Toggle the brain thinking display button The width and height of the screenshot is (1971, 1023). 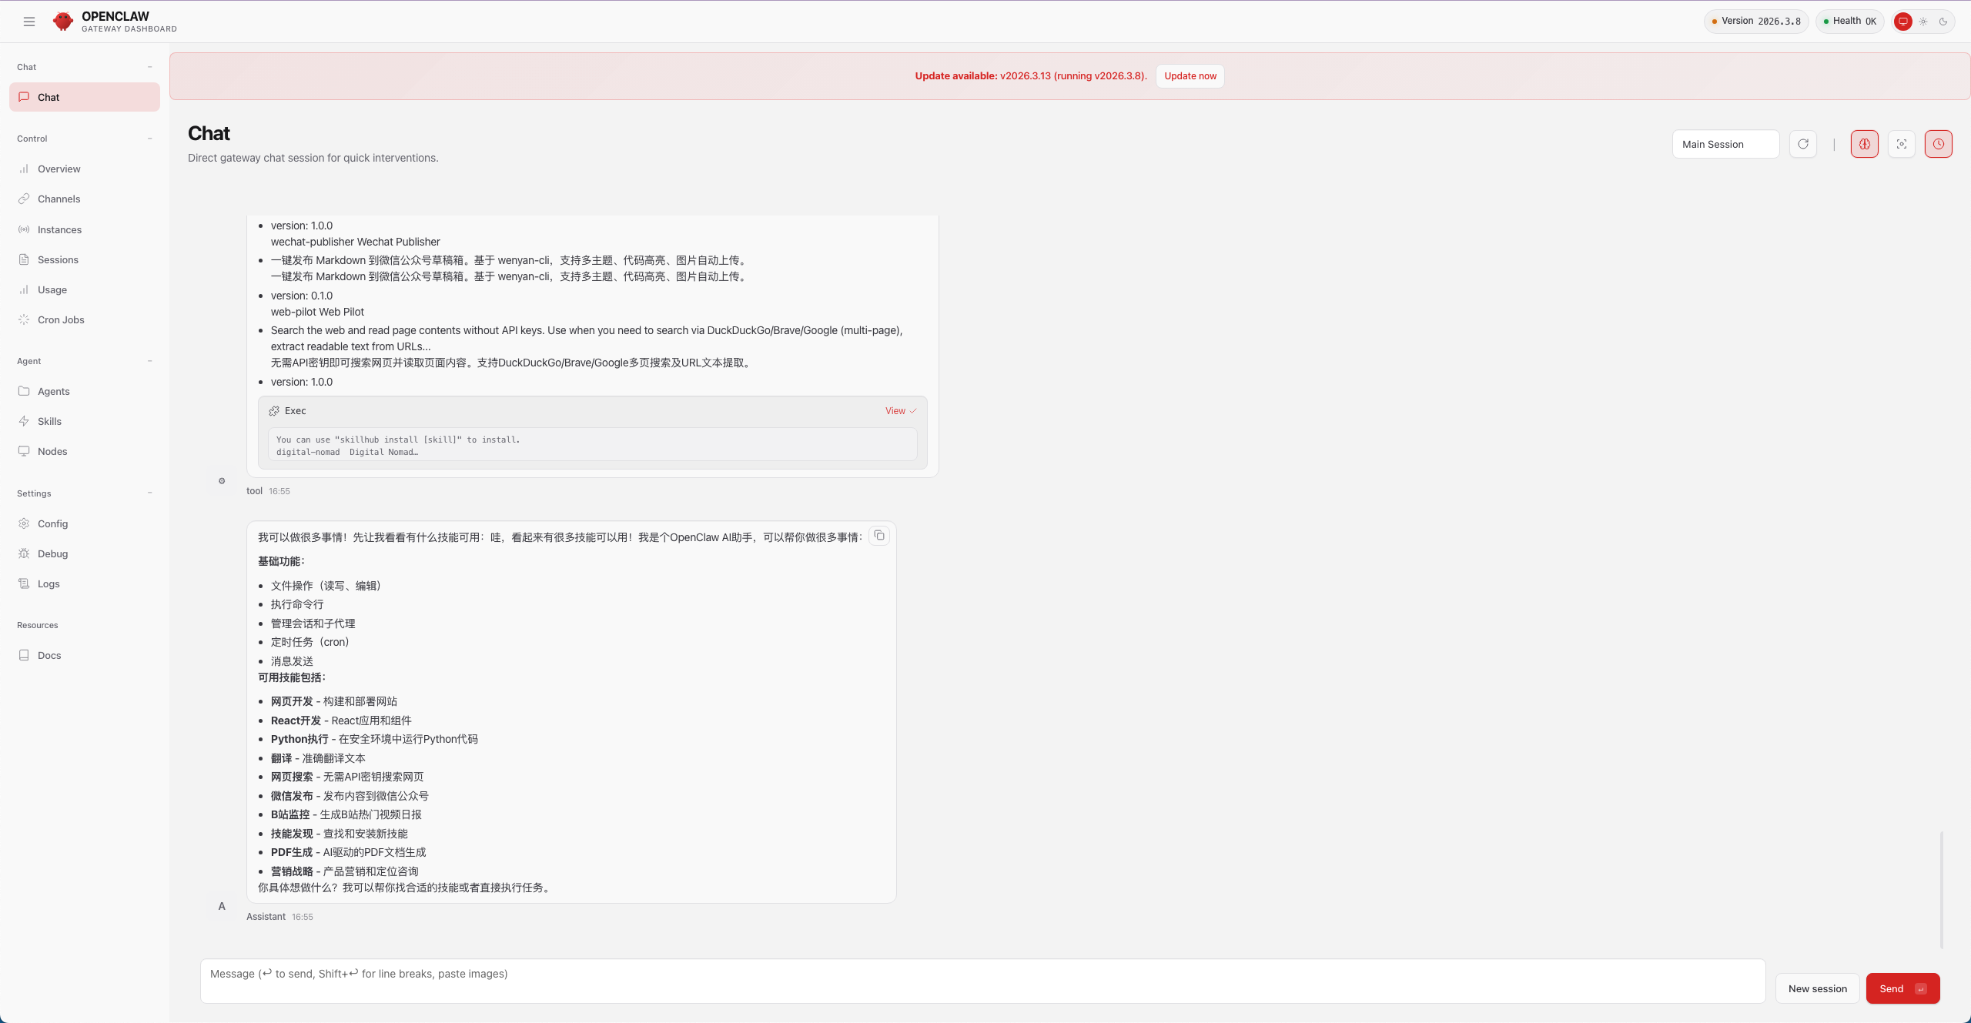click(1865, 144)
